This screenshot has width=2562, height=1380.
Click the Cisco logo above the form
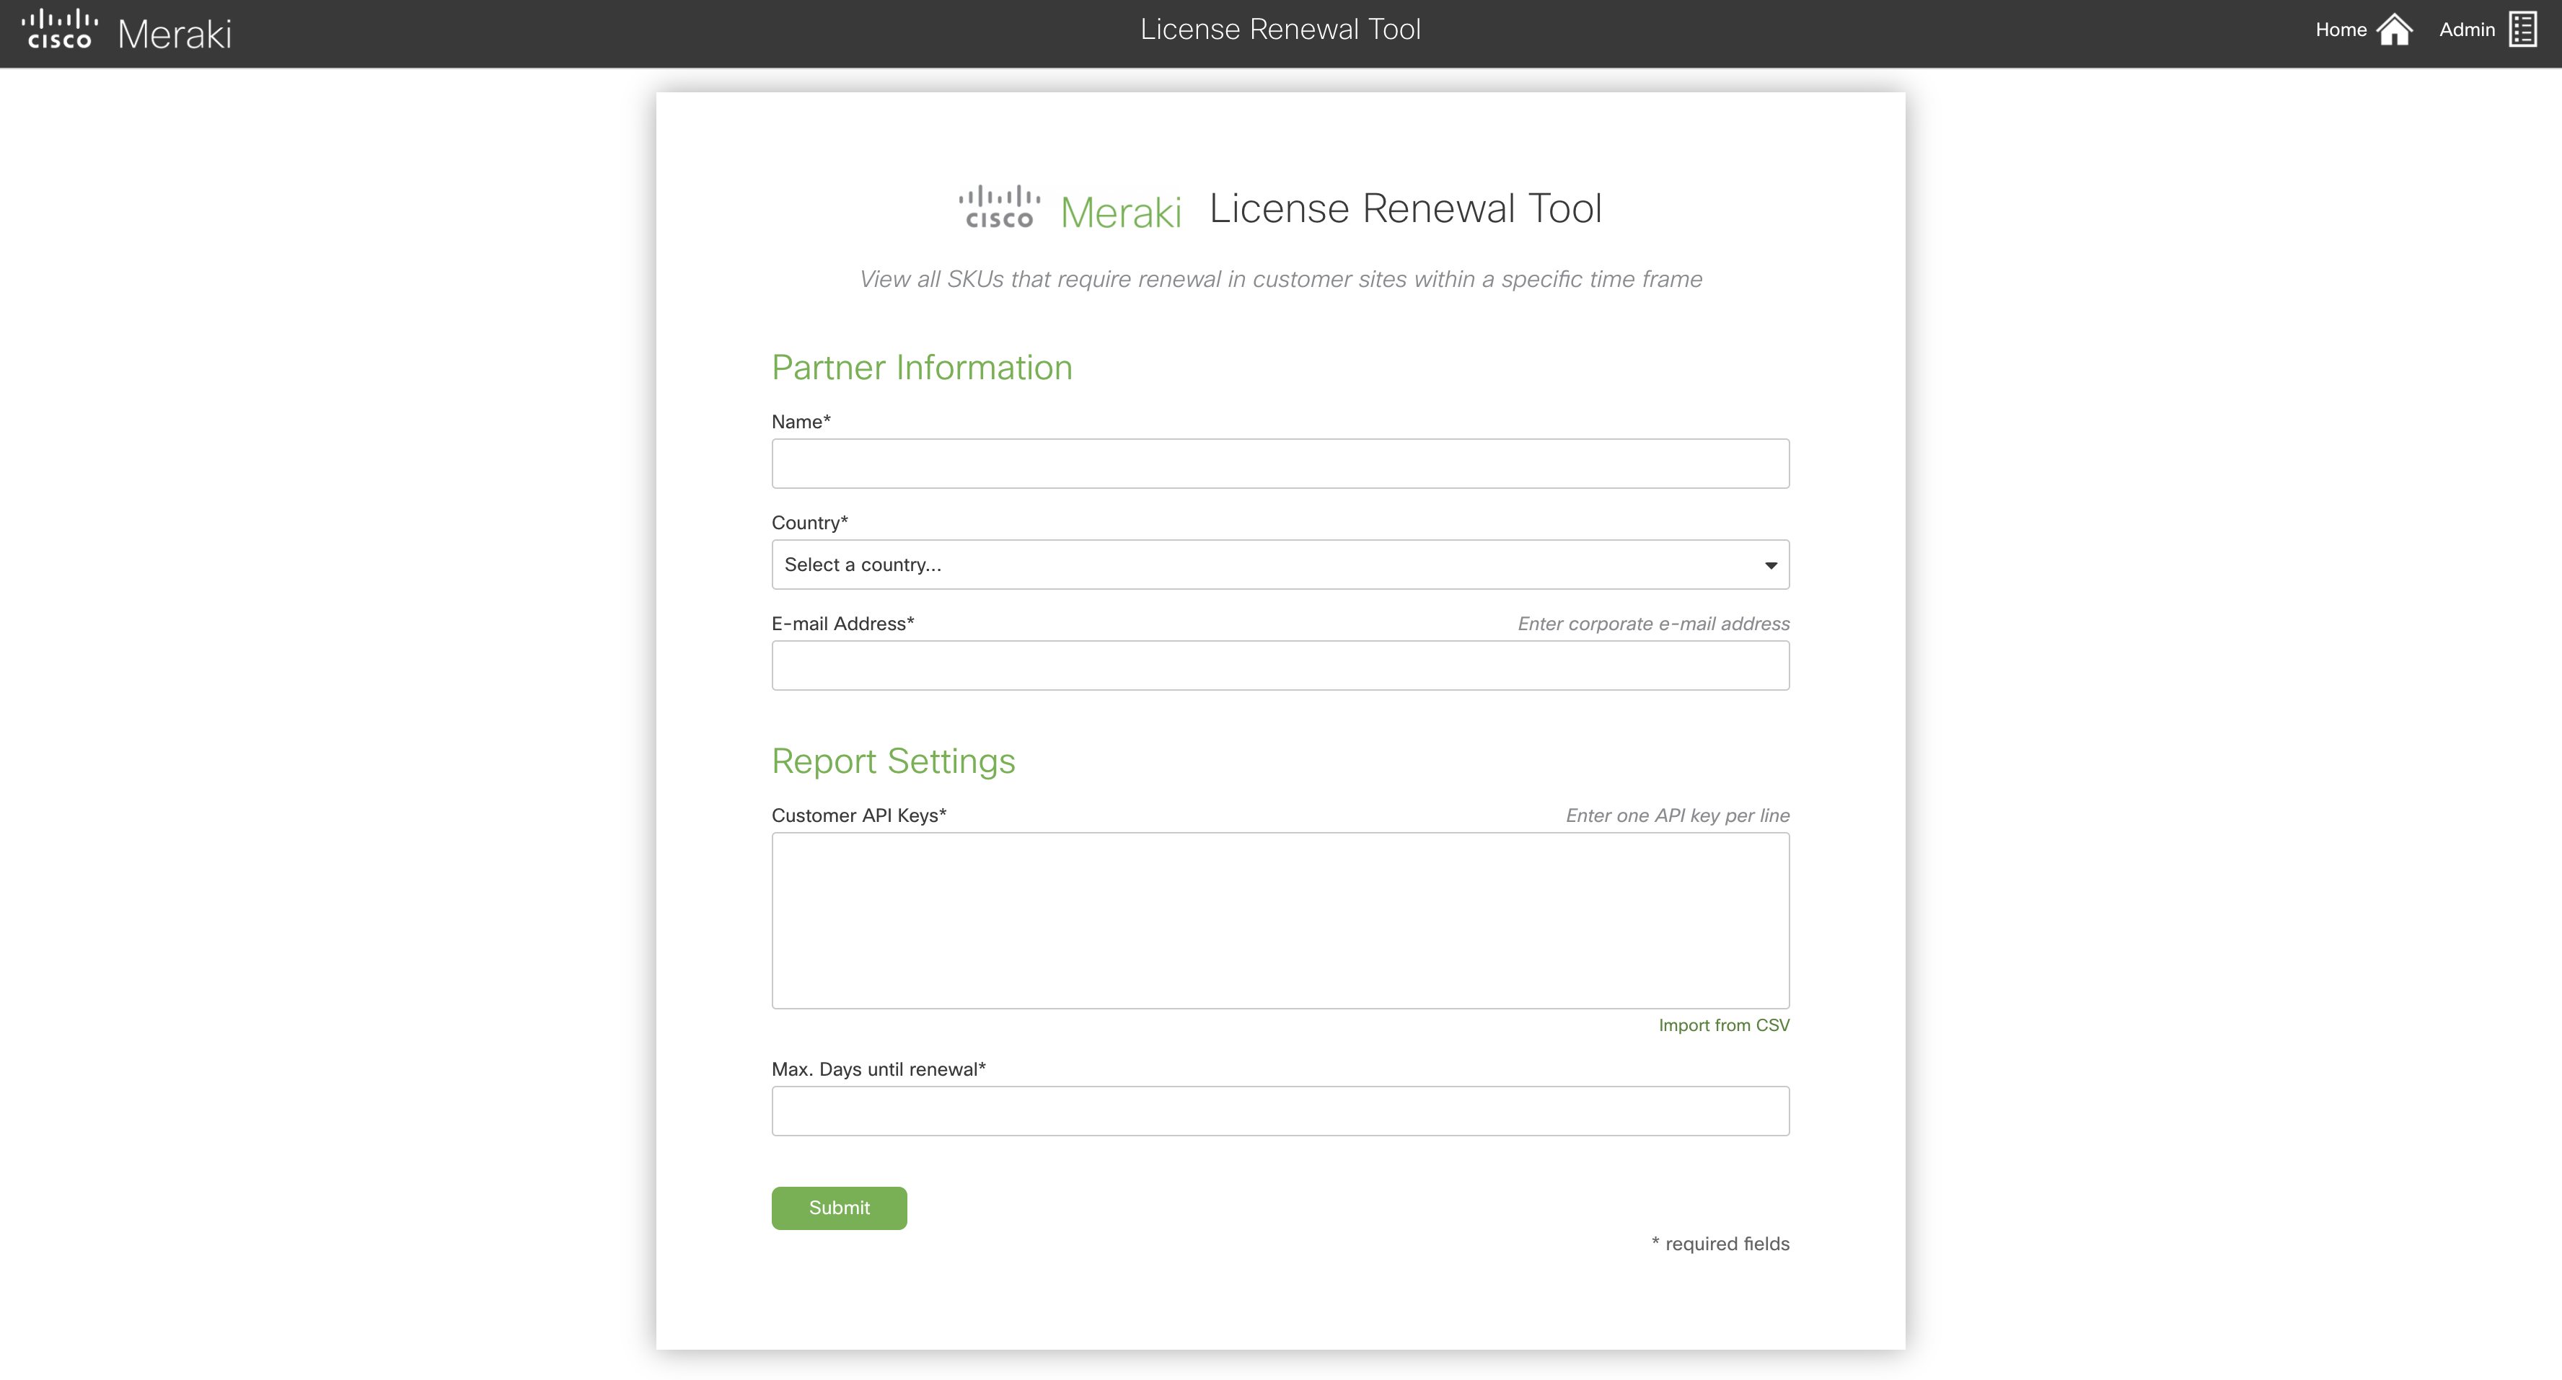click(x=1000, y=207)
